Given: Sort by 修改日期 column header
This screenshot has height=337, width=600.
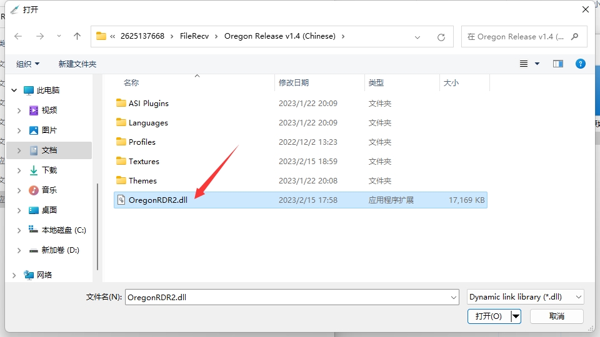Looking at the screenshot, I should coord(294,82).
